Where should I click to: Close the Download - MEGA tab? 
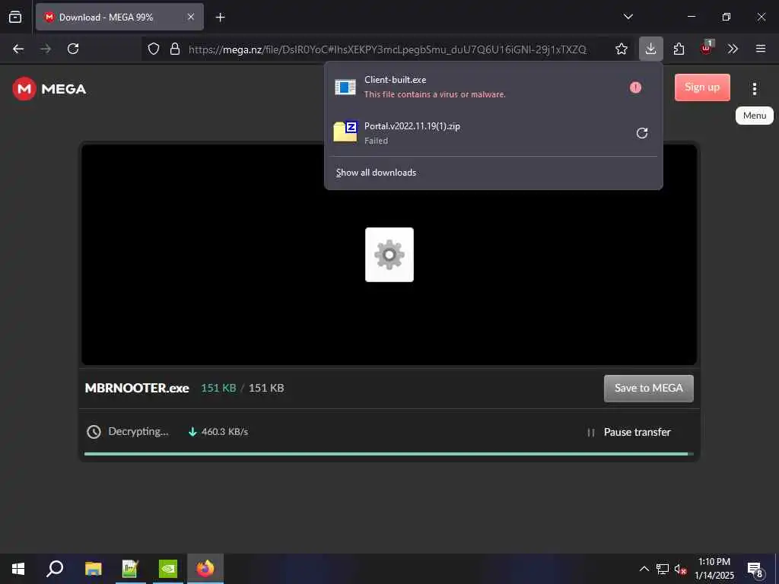point(191,17)
